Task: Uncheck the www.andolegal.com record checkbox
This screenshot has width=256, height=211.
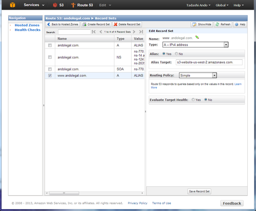Action: [50, 76]
